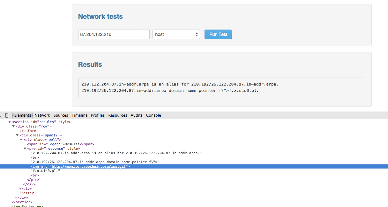388x207 pixels.
Task: Collapse the pre id="response" node
Action: click(25, 149)
